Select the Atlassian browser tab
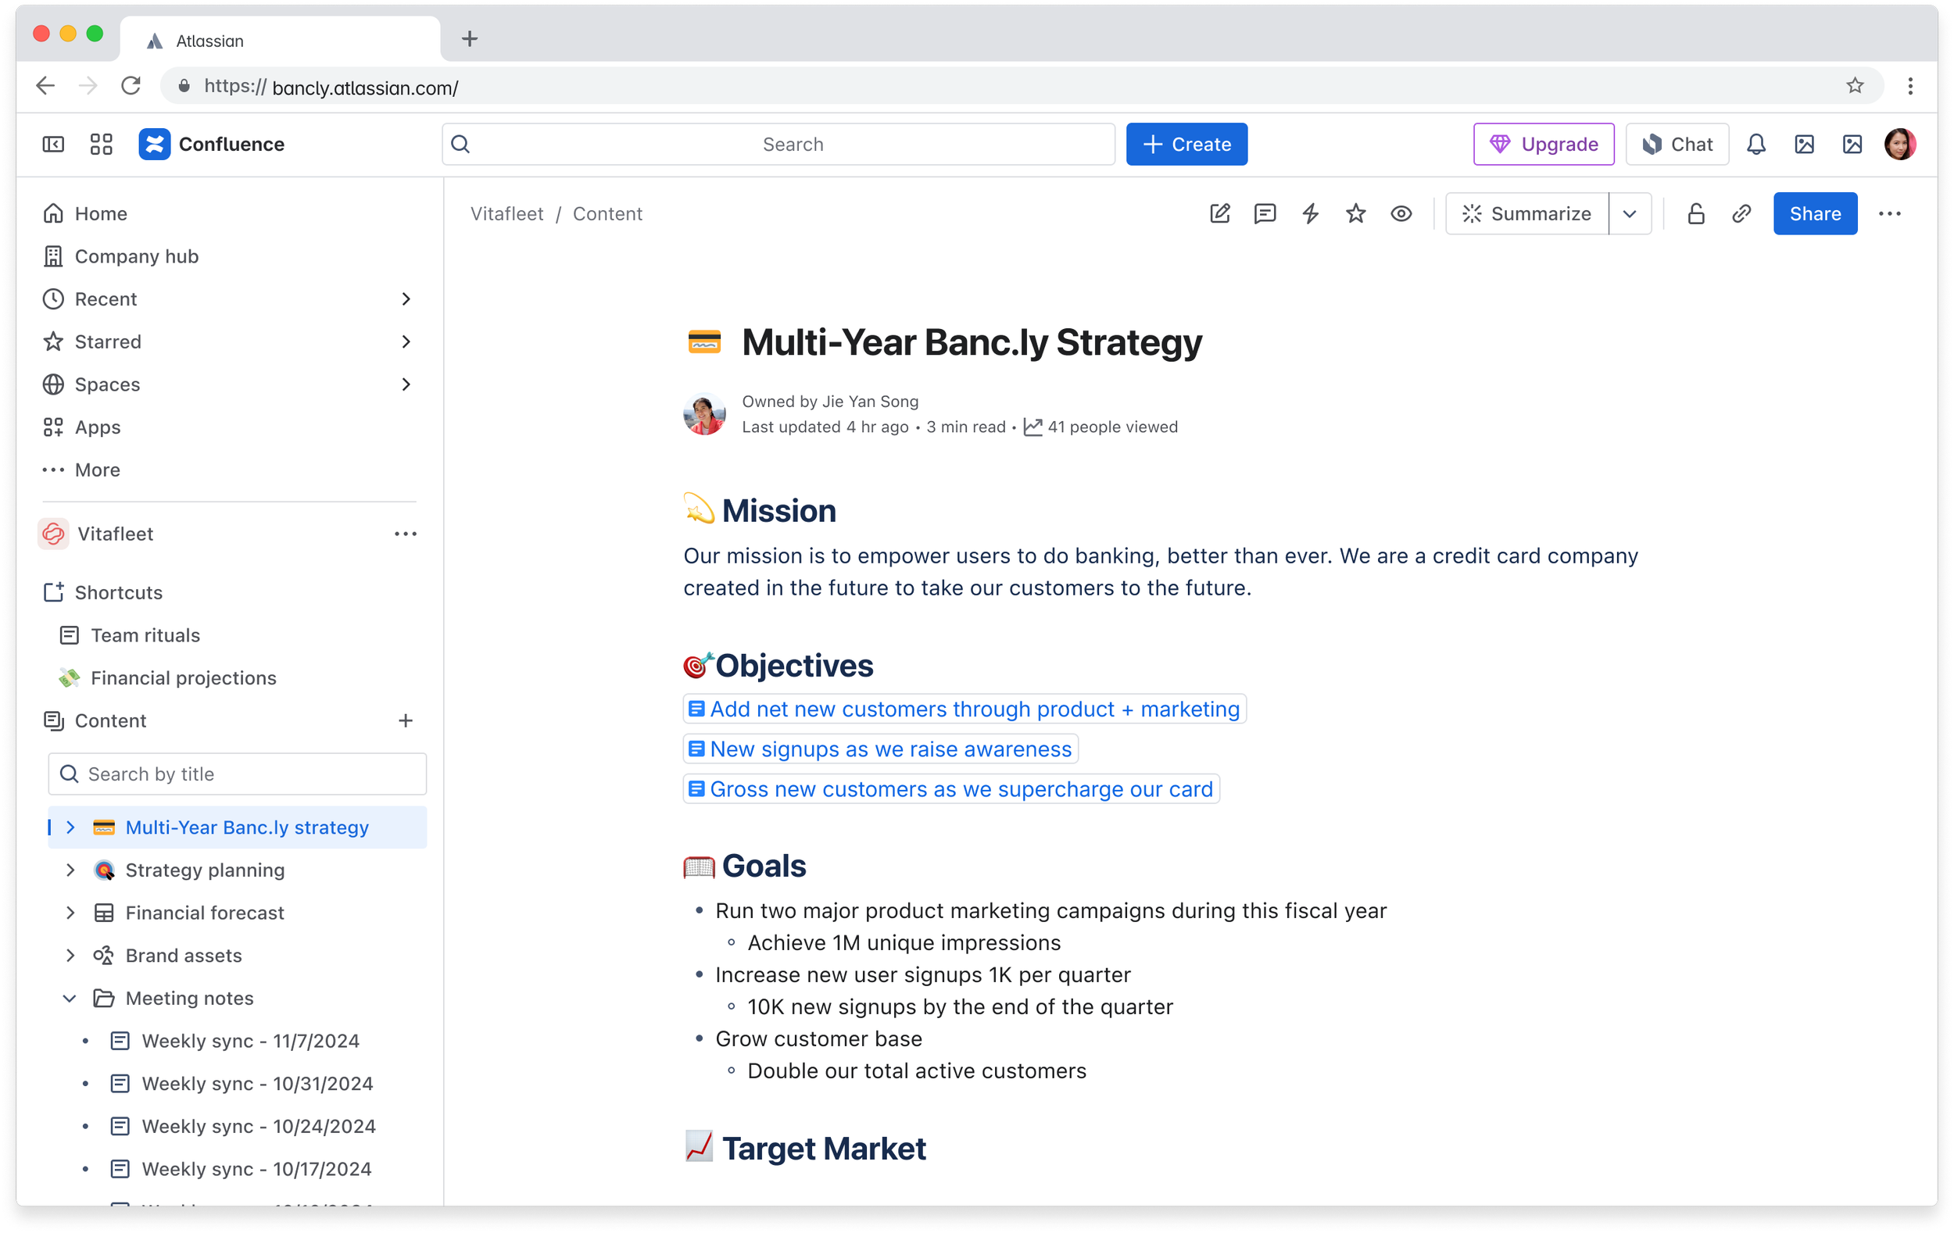 point(276,41)
